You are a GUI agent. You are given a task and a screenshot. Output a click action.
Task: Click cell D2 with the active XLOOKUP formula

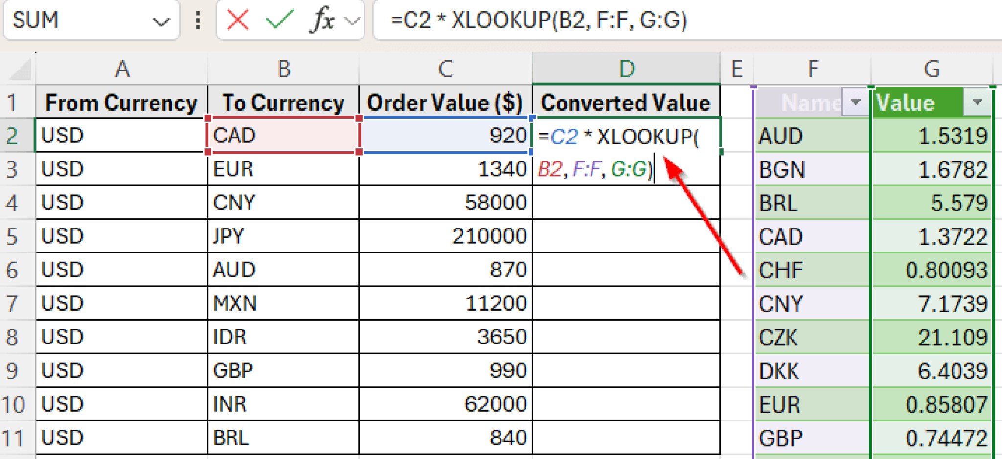[x=625, y=136]
